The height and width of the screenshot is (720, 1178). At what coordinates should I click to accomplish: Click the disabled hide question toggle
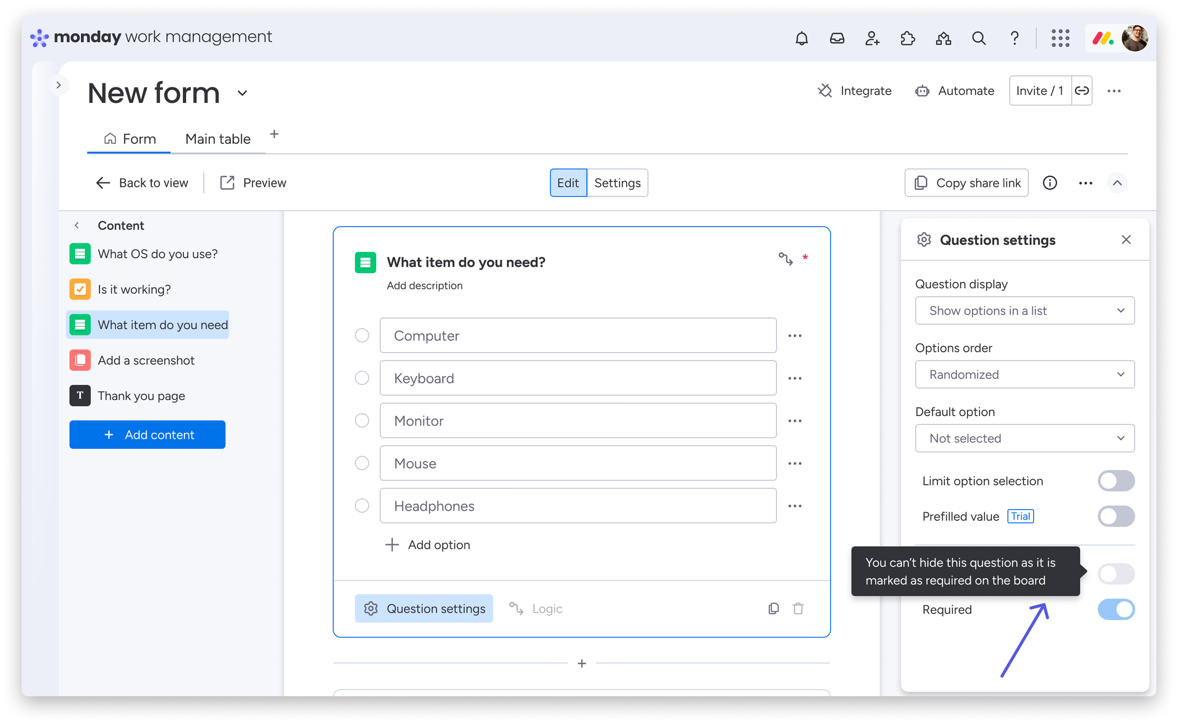[x=1115, y=573]
